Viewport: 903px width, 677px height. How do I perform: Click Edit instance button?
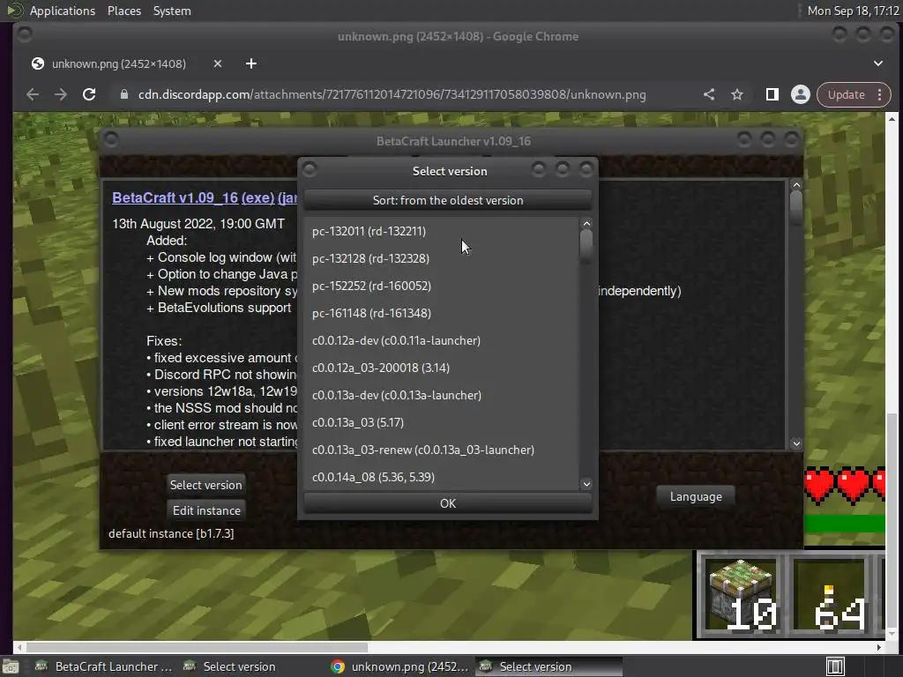pyautogui.click(x=206, y=510)
